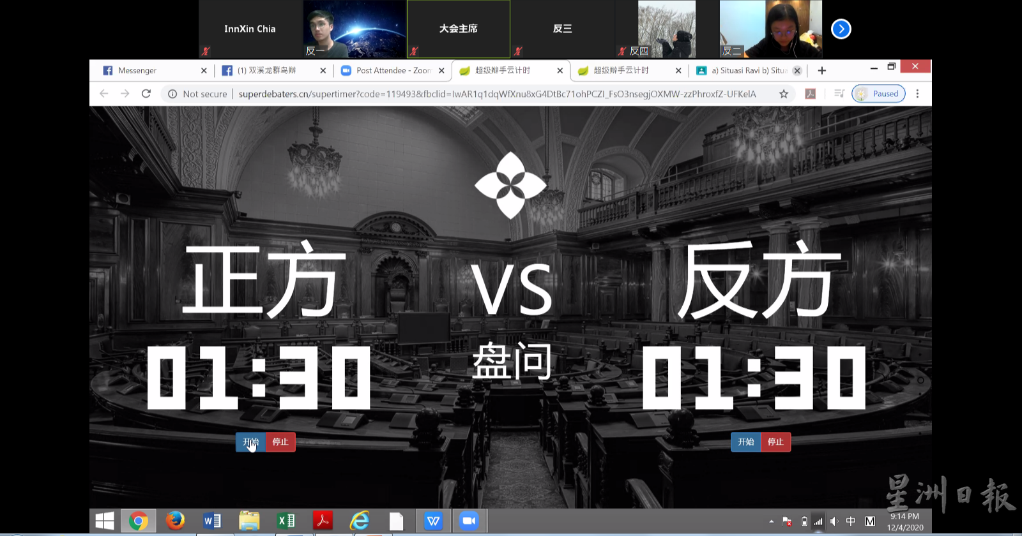Open Zoom from the taskbar
This screenshot has width=1022, height=536.
(469, 521)
